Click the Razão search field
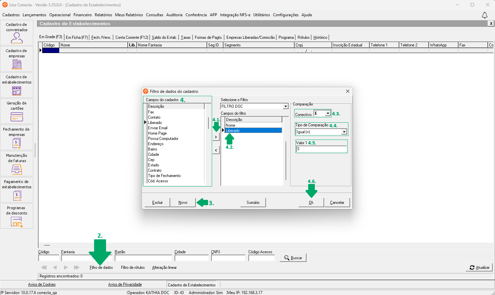The image size is (495, 295). tap(143, 258)
